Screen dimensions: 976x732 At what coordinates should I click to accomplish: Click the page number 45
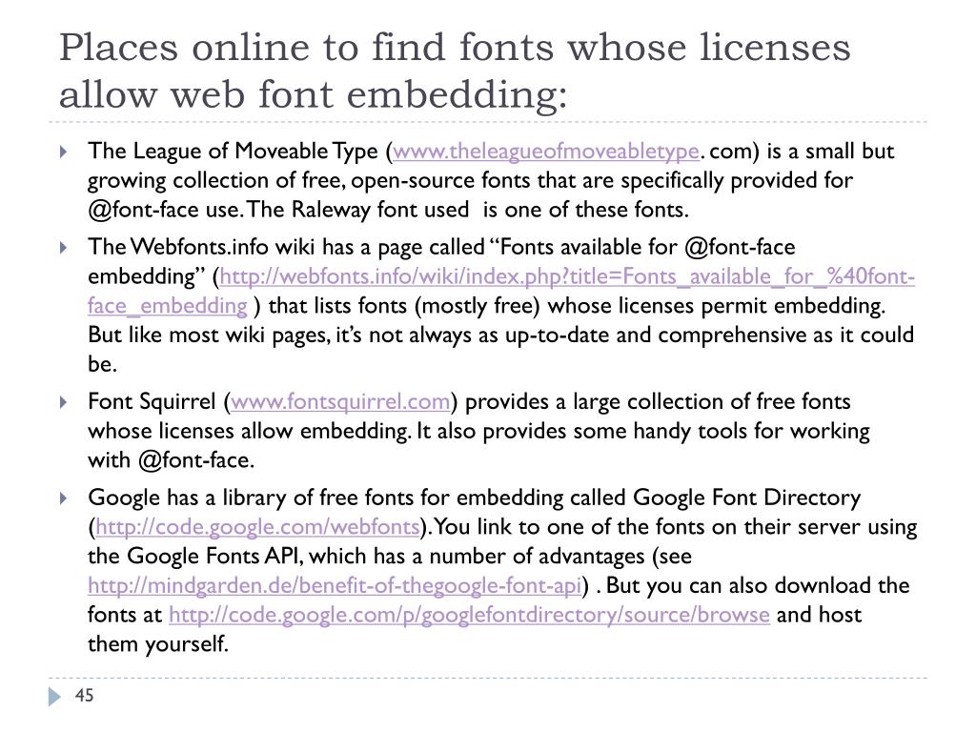click(84, 695)
